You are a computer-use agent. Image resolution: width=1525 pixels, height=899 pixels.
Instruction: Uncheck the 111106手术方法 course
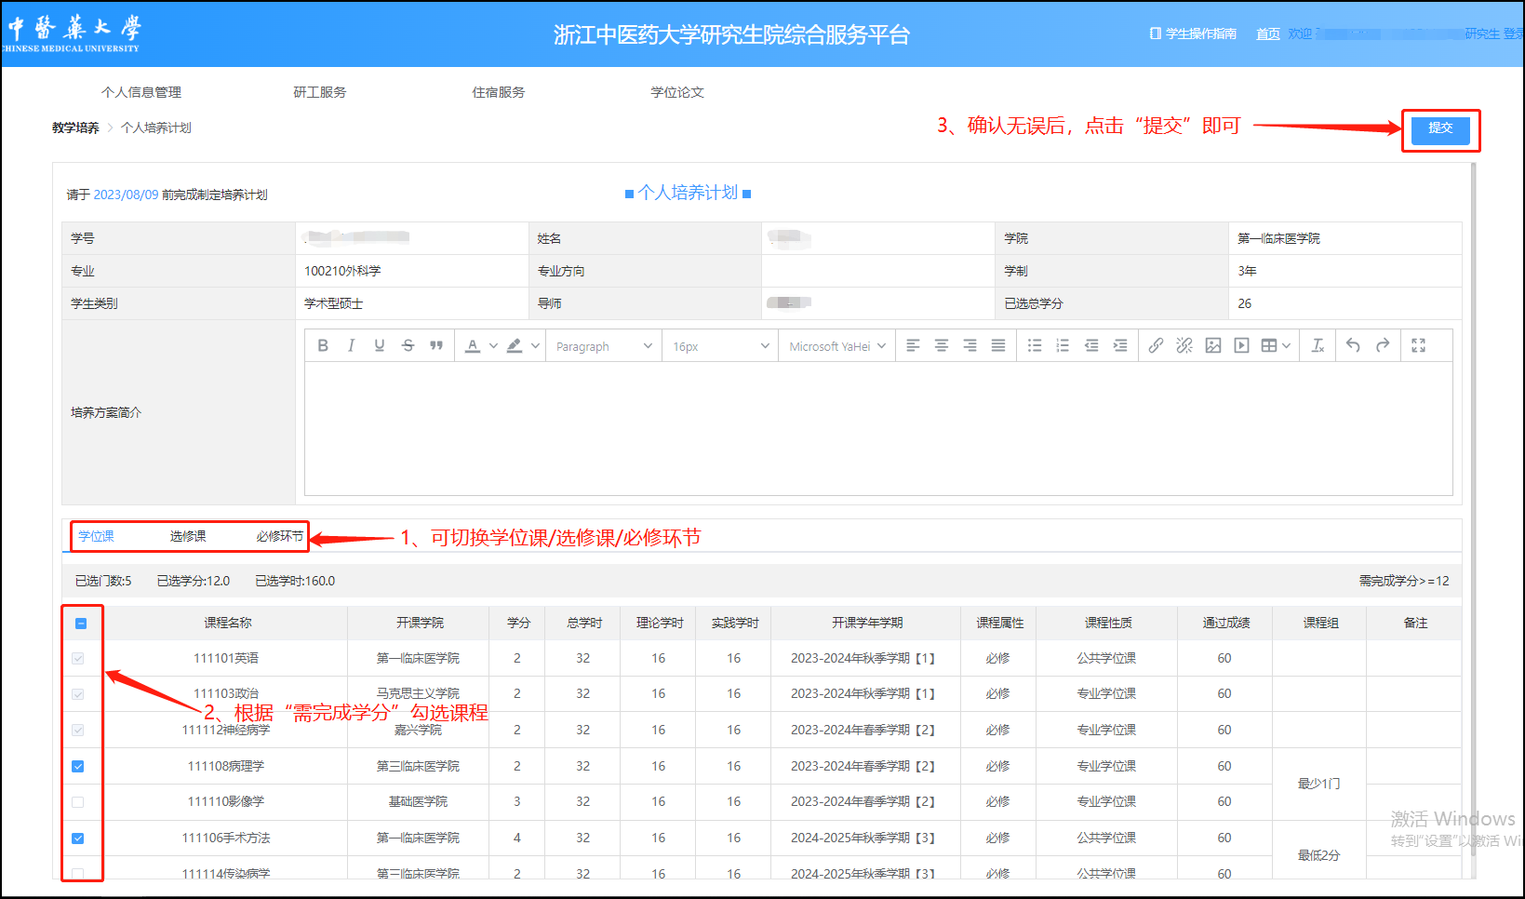point(78,839)
